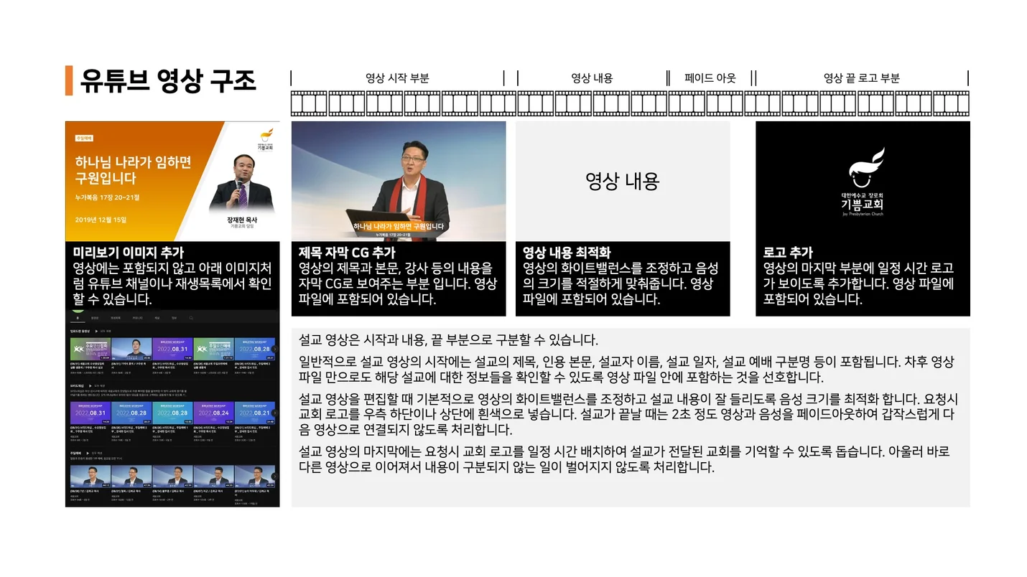Click the small orange 주일예배 badge on the preview image

pyautogui.click(x=85, y=138)
